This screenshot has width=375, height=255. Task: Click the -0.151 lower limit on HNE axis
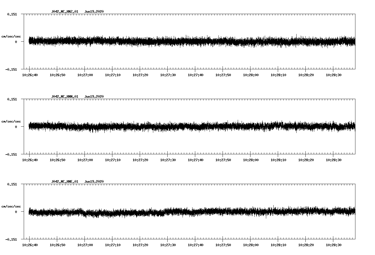click(x=11, y=240)
